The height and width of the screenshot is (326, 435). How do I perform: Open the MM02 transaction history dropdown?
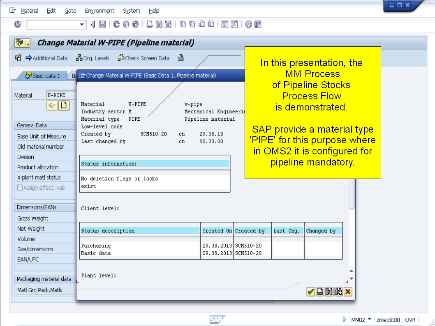coord(369,319)
